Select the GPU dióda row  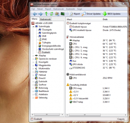pyautogui.click(x=97, y=64)
